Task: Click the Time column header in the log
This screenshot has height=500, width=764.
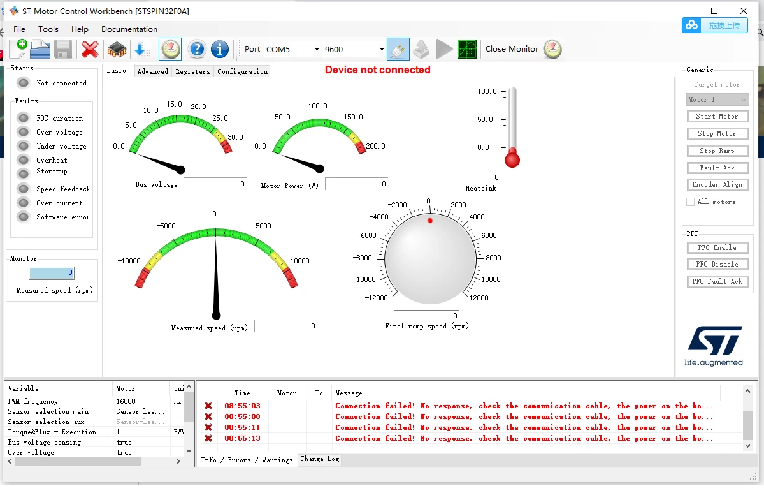Action: [242, 393]
